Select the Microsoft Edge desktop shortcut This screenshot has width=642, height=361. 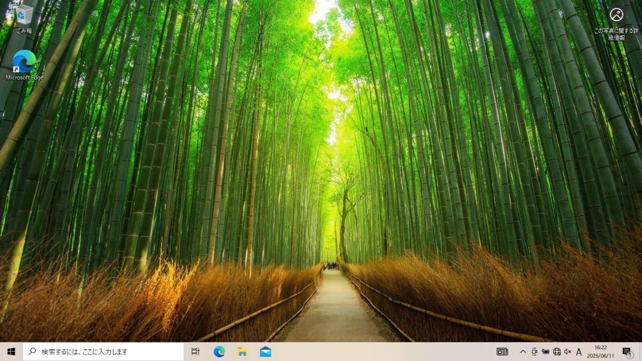click(24, 65)
